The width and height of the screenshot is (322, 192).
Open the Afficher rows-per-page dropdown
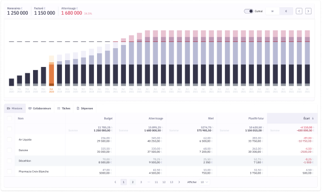204,182
